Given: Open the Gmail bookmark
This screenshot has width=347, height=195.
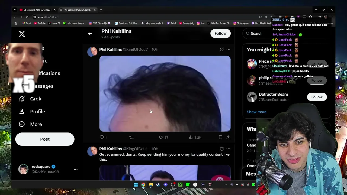Looking at the screenshot, I should pyautogui.click(x=27, y=23).
